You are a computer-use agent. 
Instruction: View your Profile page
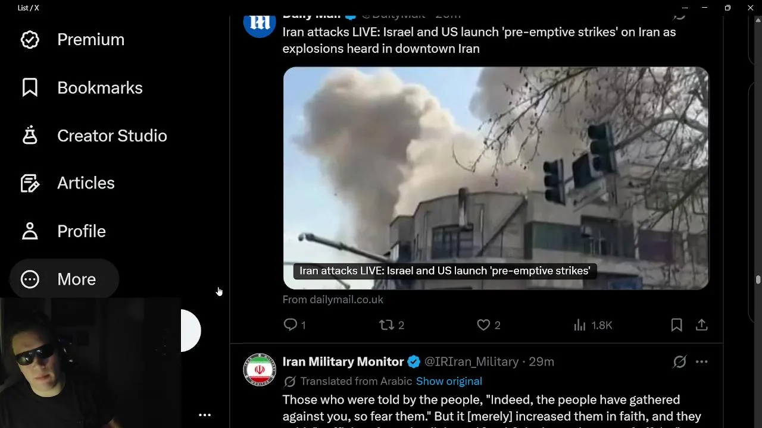[x=64, y=231]
